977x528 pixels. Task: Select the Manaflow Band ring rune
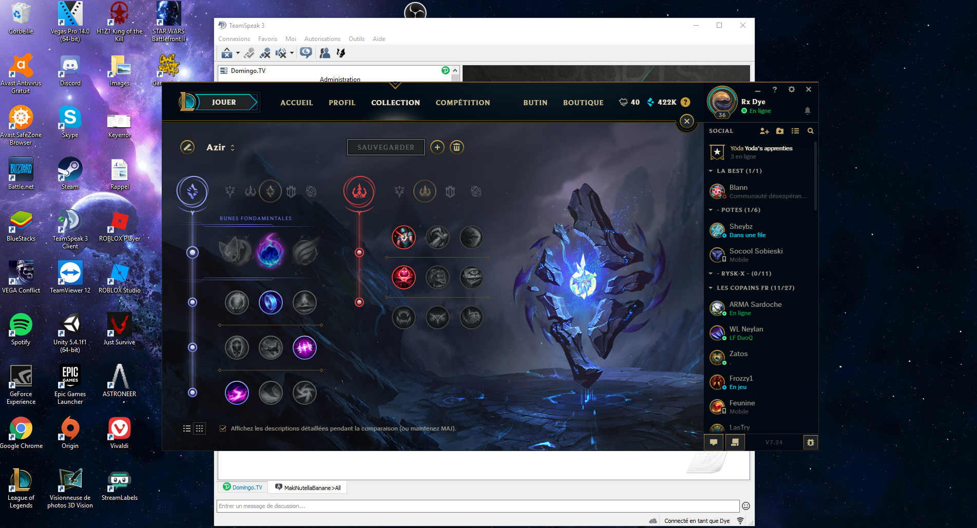click(271, 302)
